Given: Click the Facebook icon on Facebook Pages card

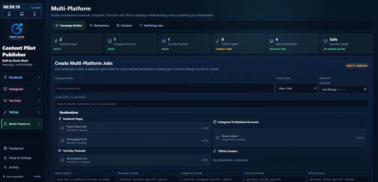Looking at the screenshot, I should click(x=56, y=41).
